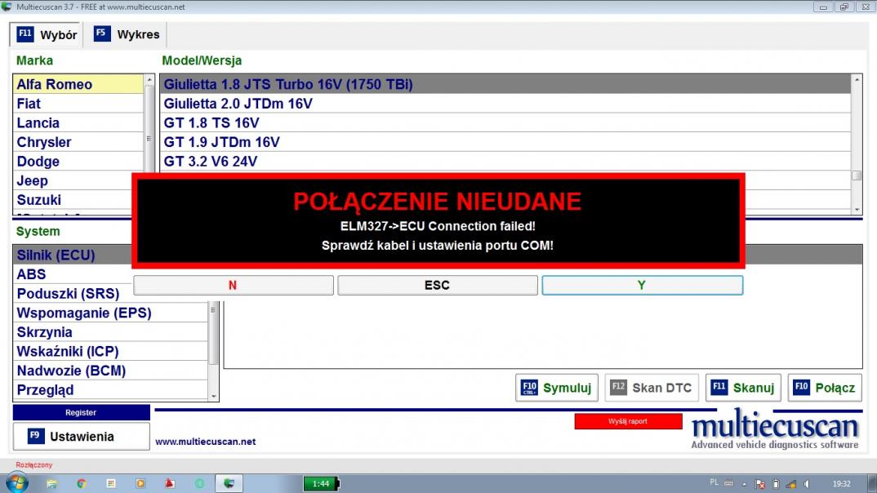
Task: Open Ustawienia settings
Action: (x=81, y=437)
